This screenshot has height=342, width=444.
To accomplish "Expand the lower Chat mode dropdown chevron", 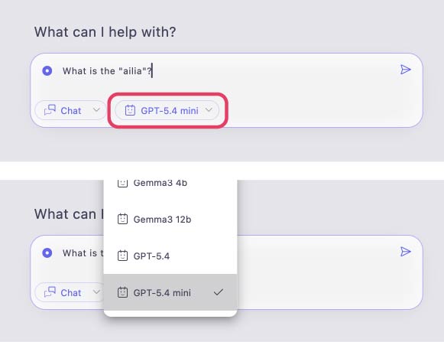I will pyautogui.click(x=96, y=292).
